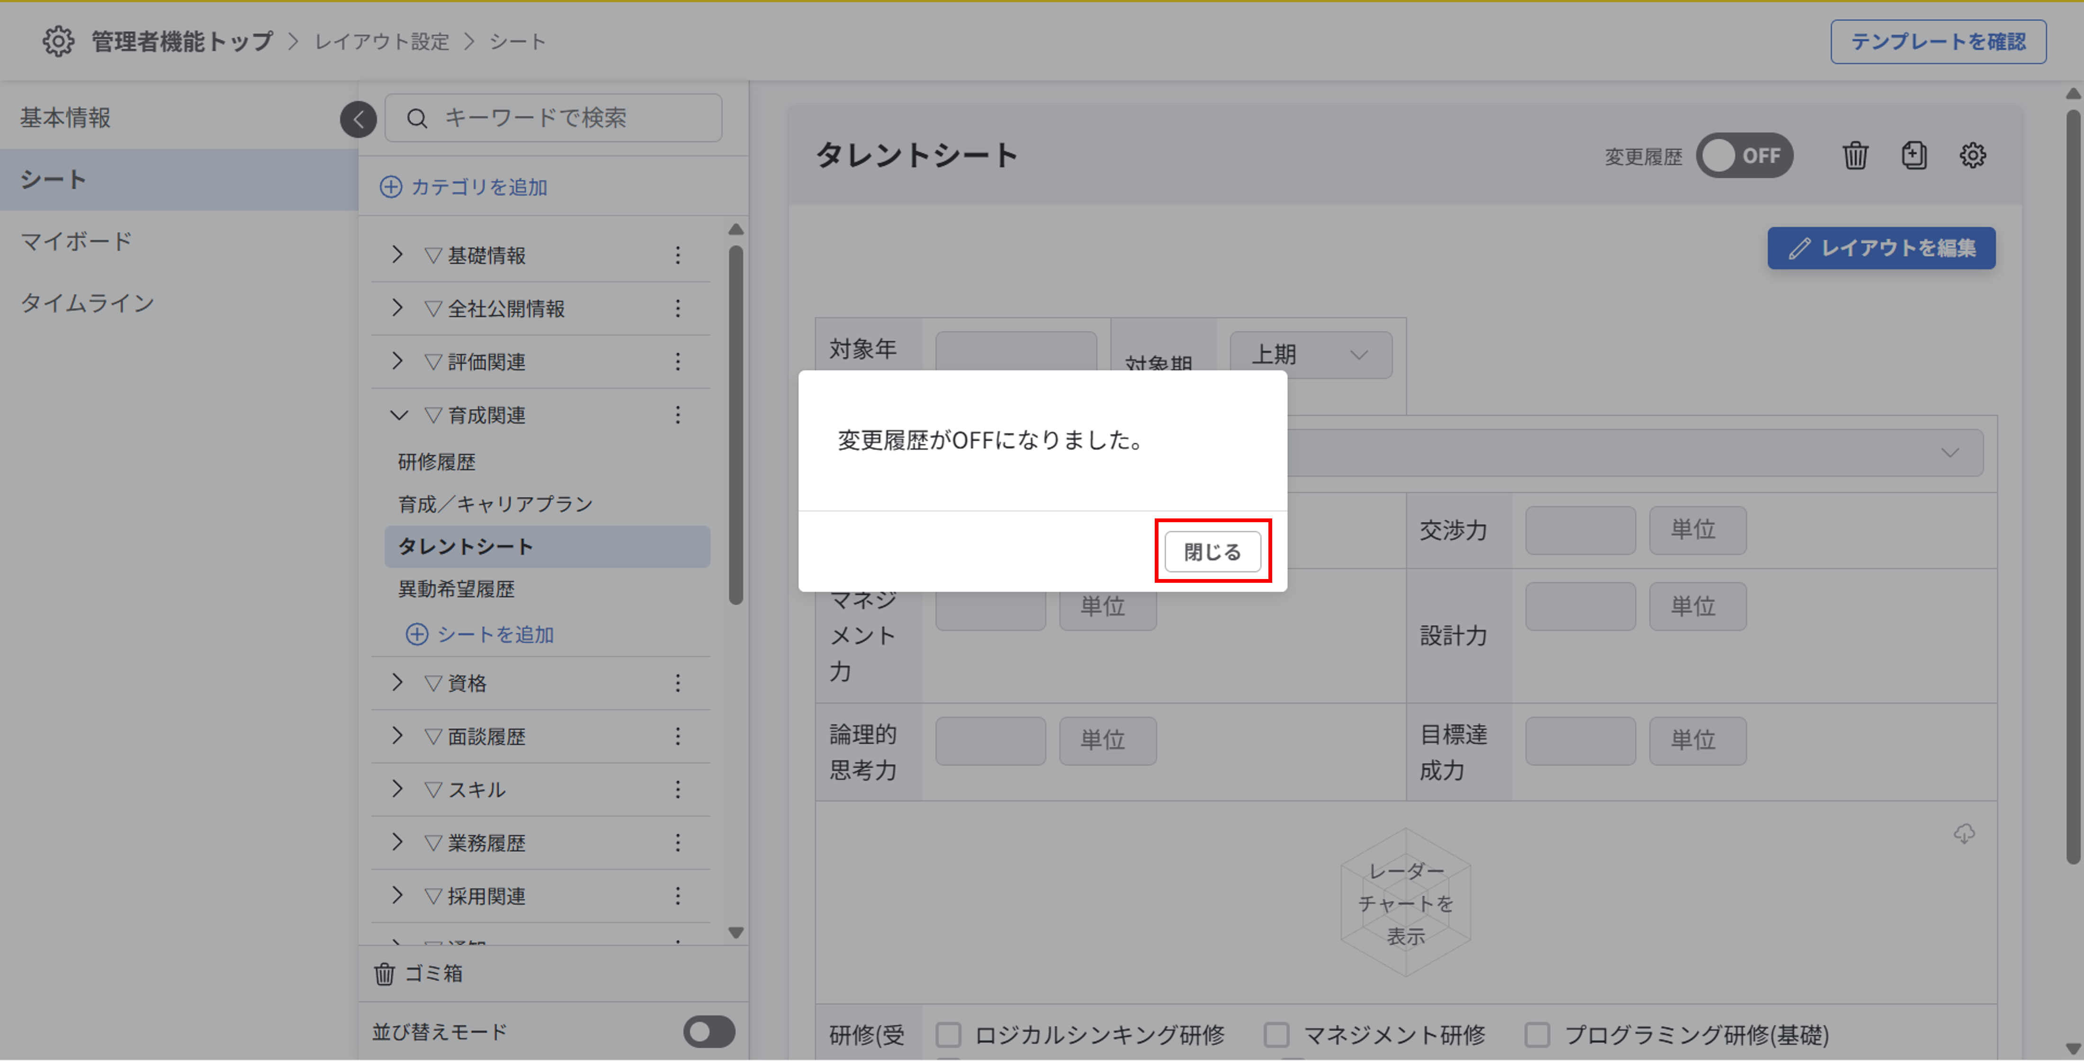Click the 設計力 value input field
Image resolution: width=2084 pixels, height=1061 pixels.
click(x=1580, y=606)
